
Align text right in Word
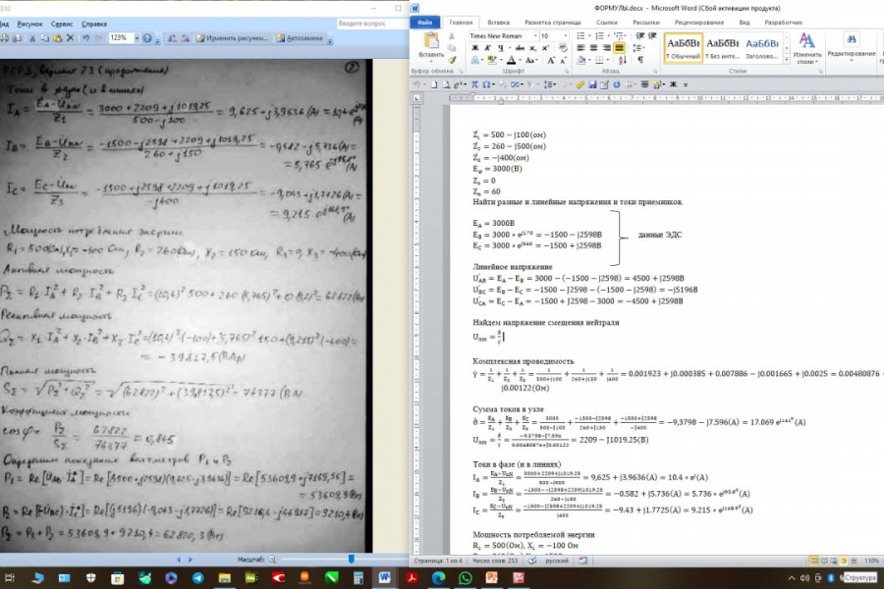[607, 48]
